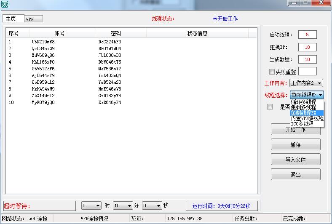
Task: Open the seconds dropdown for 超时等待
Action: point(158,206)
